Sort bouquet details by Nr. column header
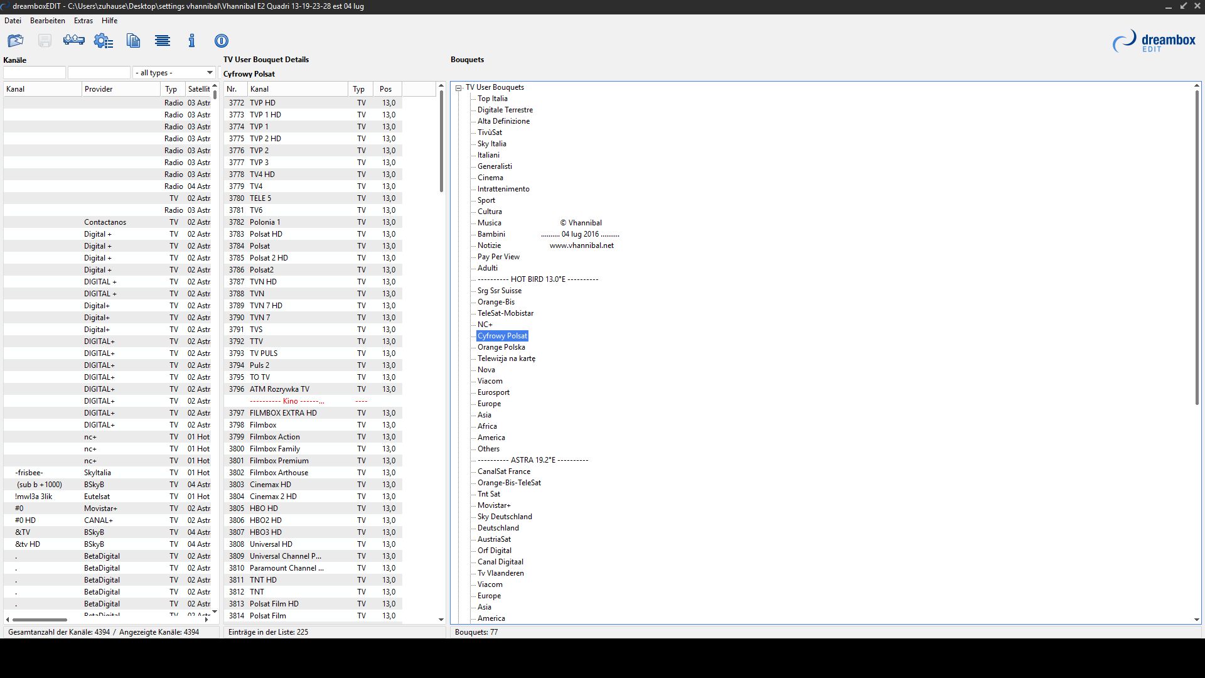The image size is (1205, 678). 235,89
